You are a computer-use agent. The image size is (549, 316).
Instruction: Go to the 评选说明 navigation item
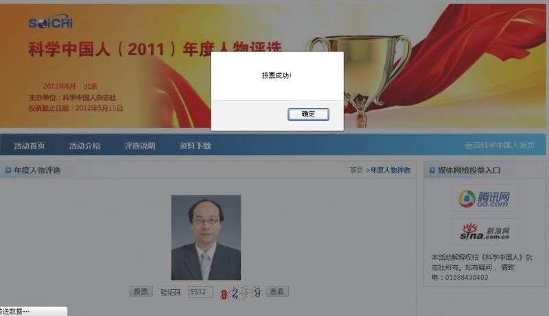[x=140, y=146]
